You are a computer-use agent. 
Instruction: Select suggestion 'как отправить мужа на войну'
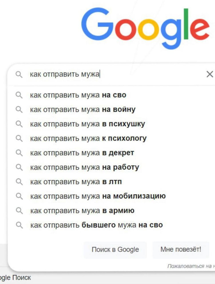click(x=83, y=110)
